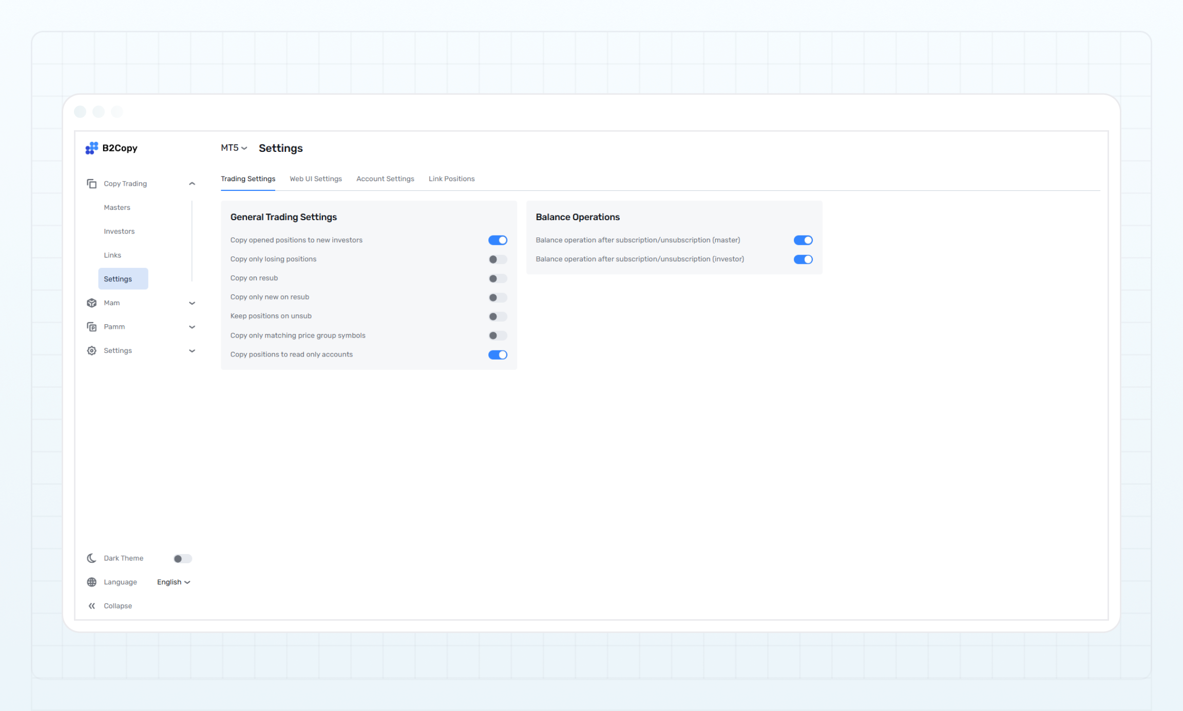Click the B2Copy logo icon
This screenshot has width=1183, height=711.
(x=91, y=148)
